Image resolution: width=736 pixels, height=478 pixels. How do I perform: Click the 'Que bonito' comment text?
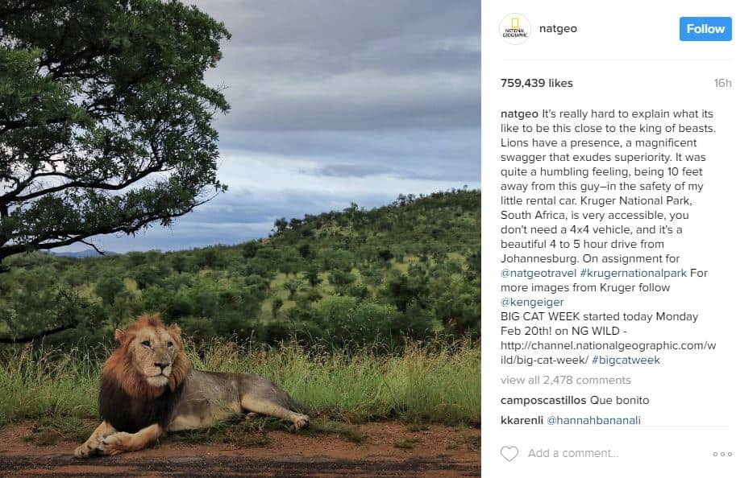[x=619, y=400]
